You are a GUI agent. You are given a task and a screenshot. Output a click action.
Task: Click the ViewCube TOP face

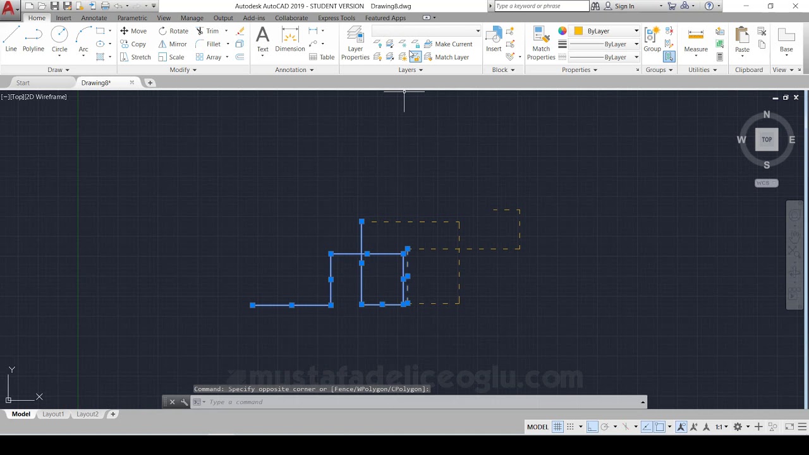click(x=767, y=140)
